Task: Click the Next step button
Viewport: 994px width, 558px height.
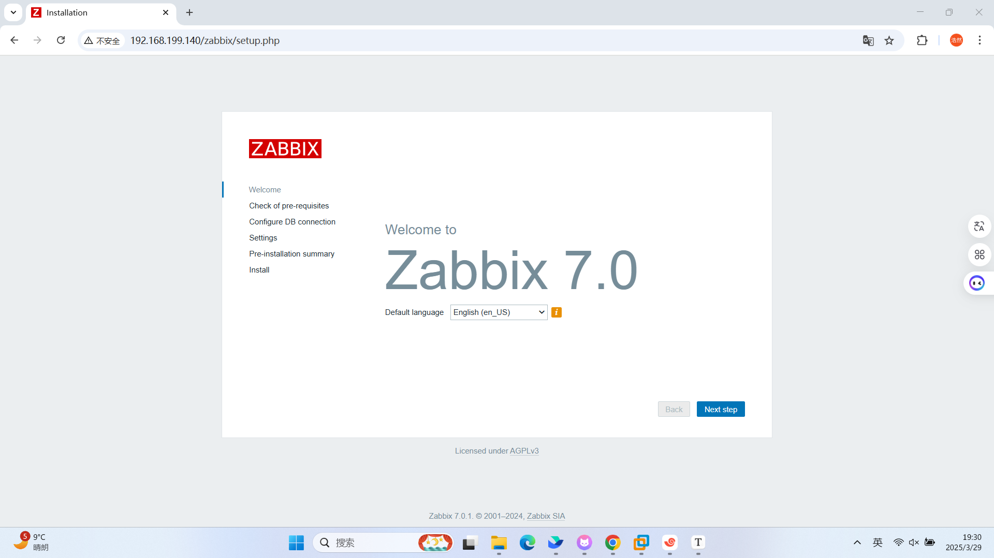Action: 721,409
